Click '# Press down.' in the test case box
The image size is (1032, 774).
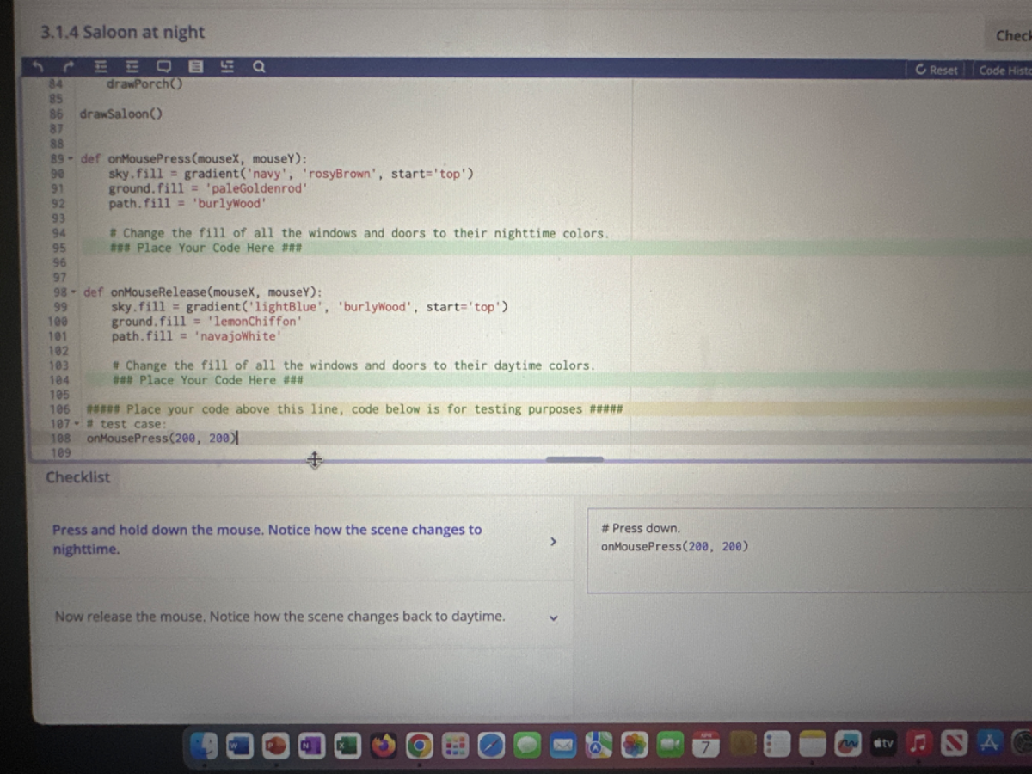(641, 528)
